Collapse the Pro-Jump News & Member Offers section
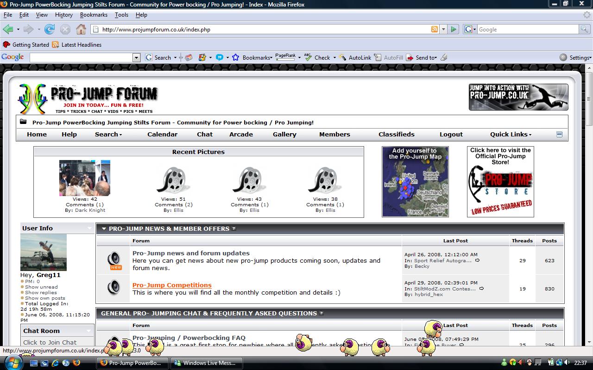The image size is (593, 370). (104, 228)
